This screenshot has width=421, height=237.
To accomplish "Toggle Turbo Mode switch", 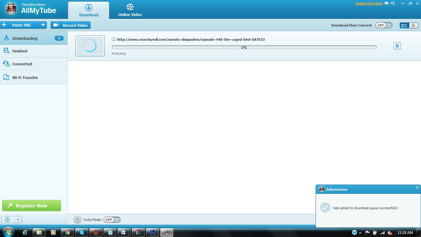I will point(112,220).
